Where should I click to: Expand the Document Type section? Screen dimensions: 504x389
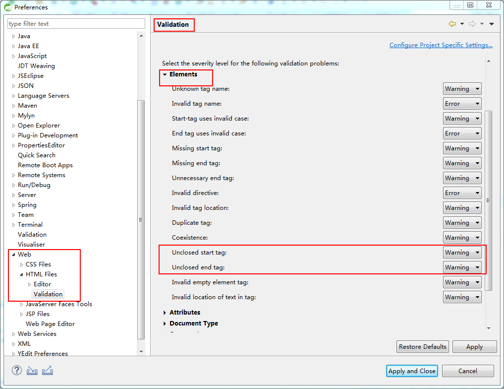(165, 323)
